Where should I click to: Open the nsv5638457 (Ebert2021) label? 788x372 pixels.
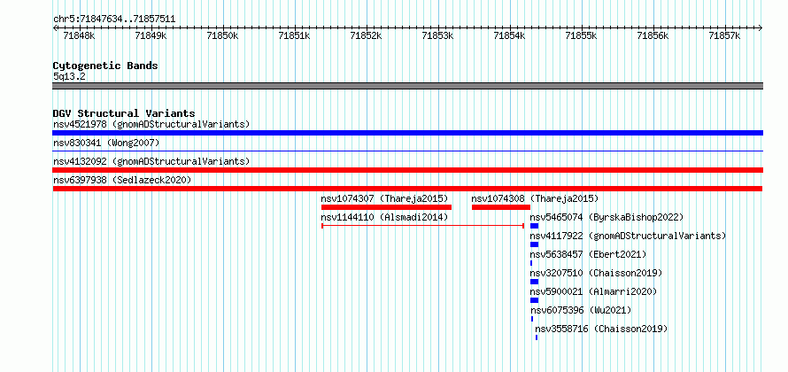(589, 254)
